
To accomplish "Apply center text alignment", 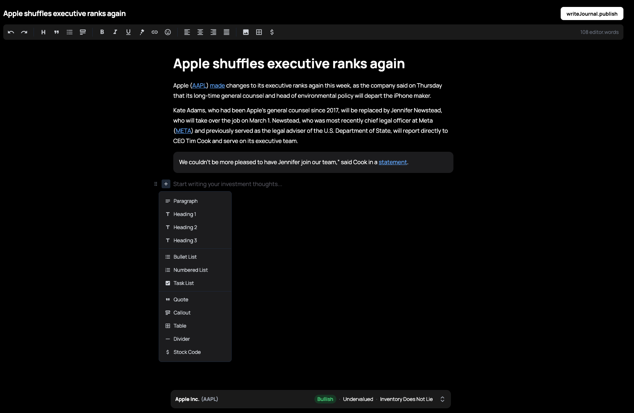I will click(x=200, y=32).
